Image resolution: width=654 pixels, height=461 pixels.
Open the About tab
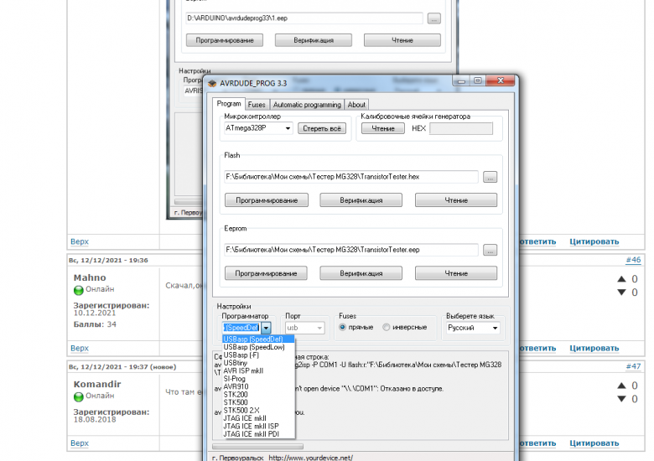pyautogui.click(x=356, y=105)
